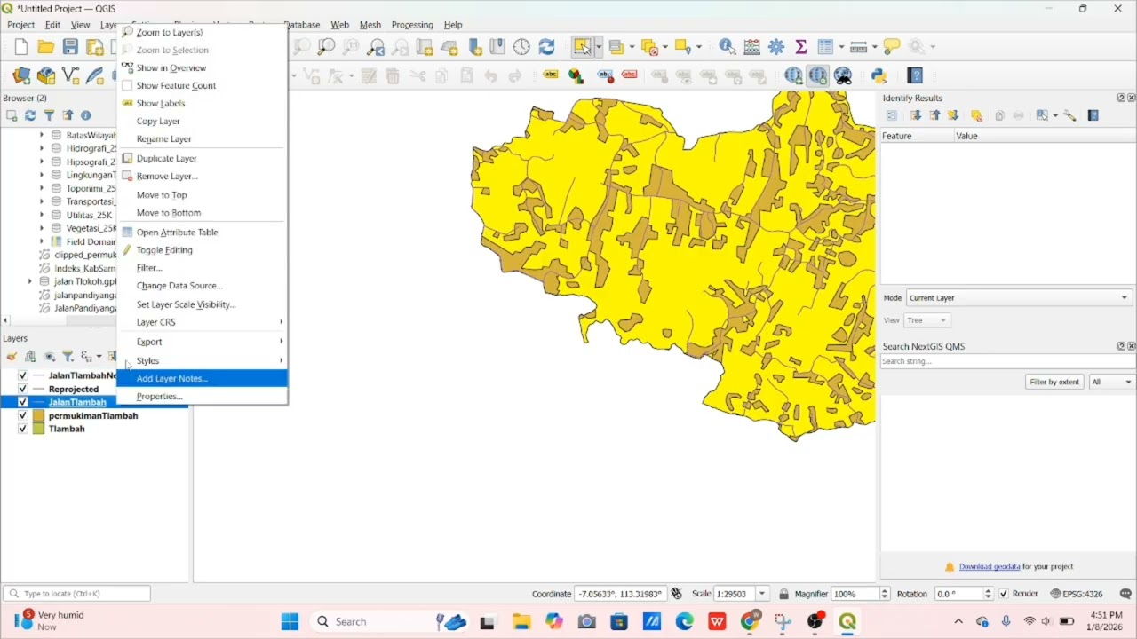Select the Identify Features tool
Screen dimensions: 1137x639
pos(727,47)
